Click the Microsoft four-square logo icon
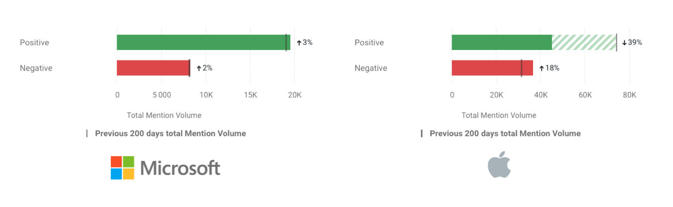This screenshot has height=207, width=673. tap(122, 168)
